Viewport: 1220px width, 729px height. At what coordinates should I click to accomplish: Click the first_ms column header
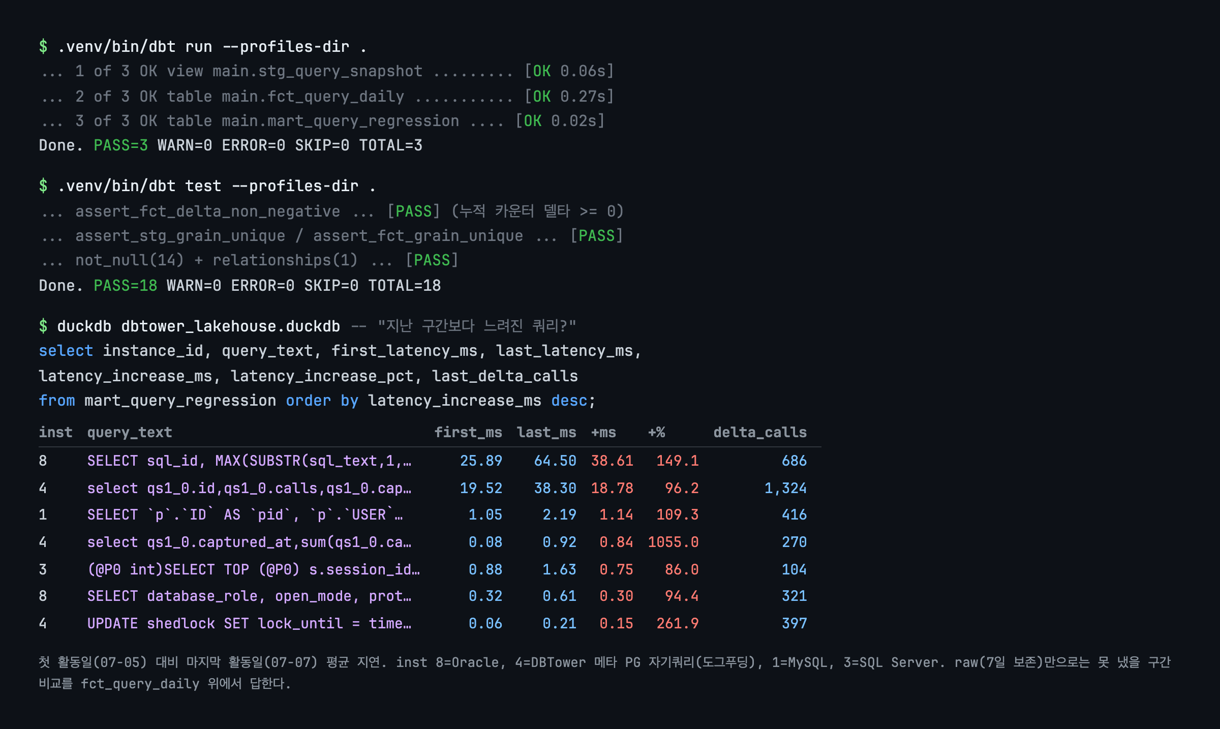468,433
